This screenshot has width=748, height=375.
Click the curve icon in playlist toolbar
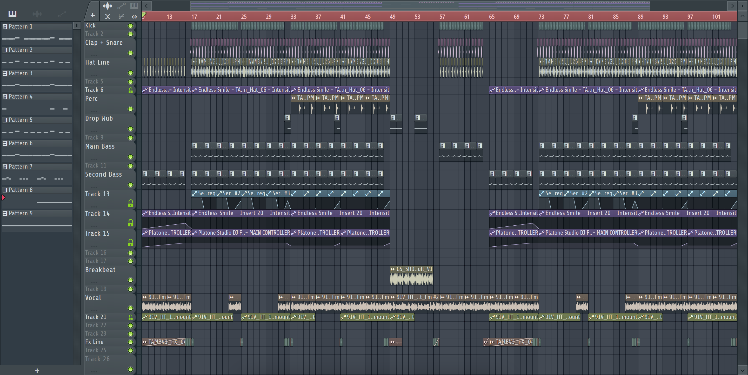point(121,17)
